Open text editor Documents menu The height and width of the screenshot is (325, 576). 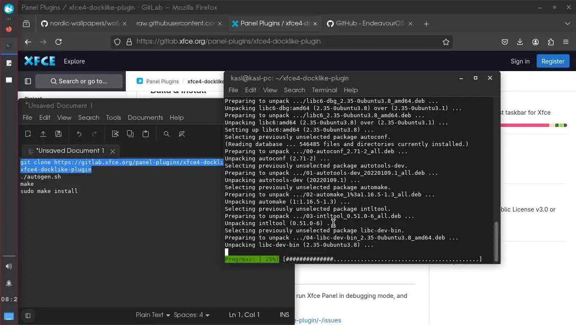click(x=145, y=118)
